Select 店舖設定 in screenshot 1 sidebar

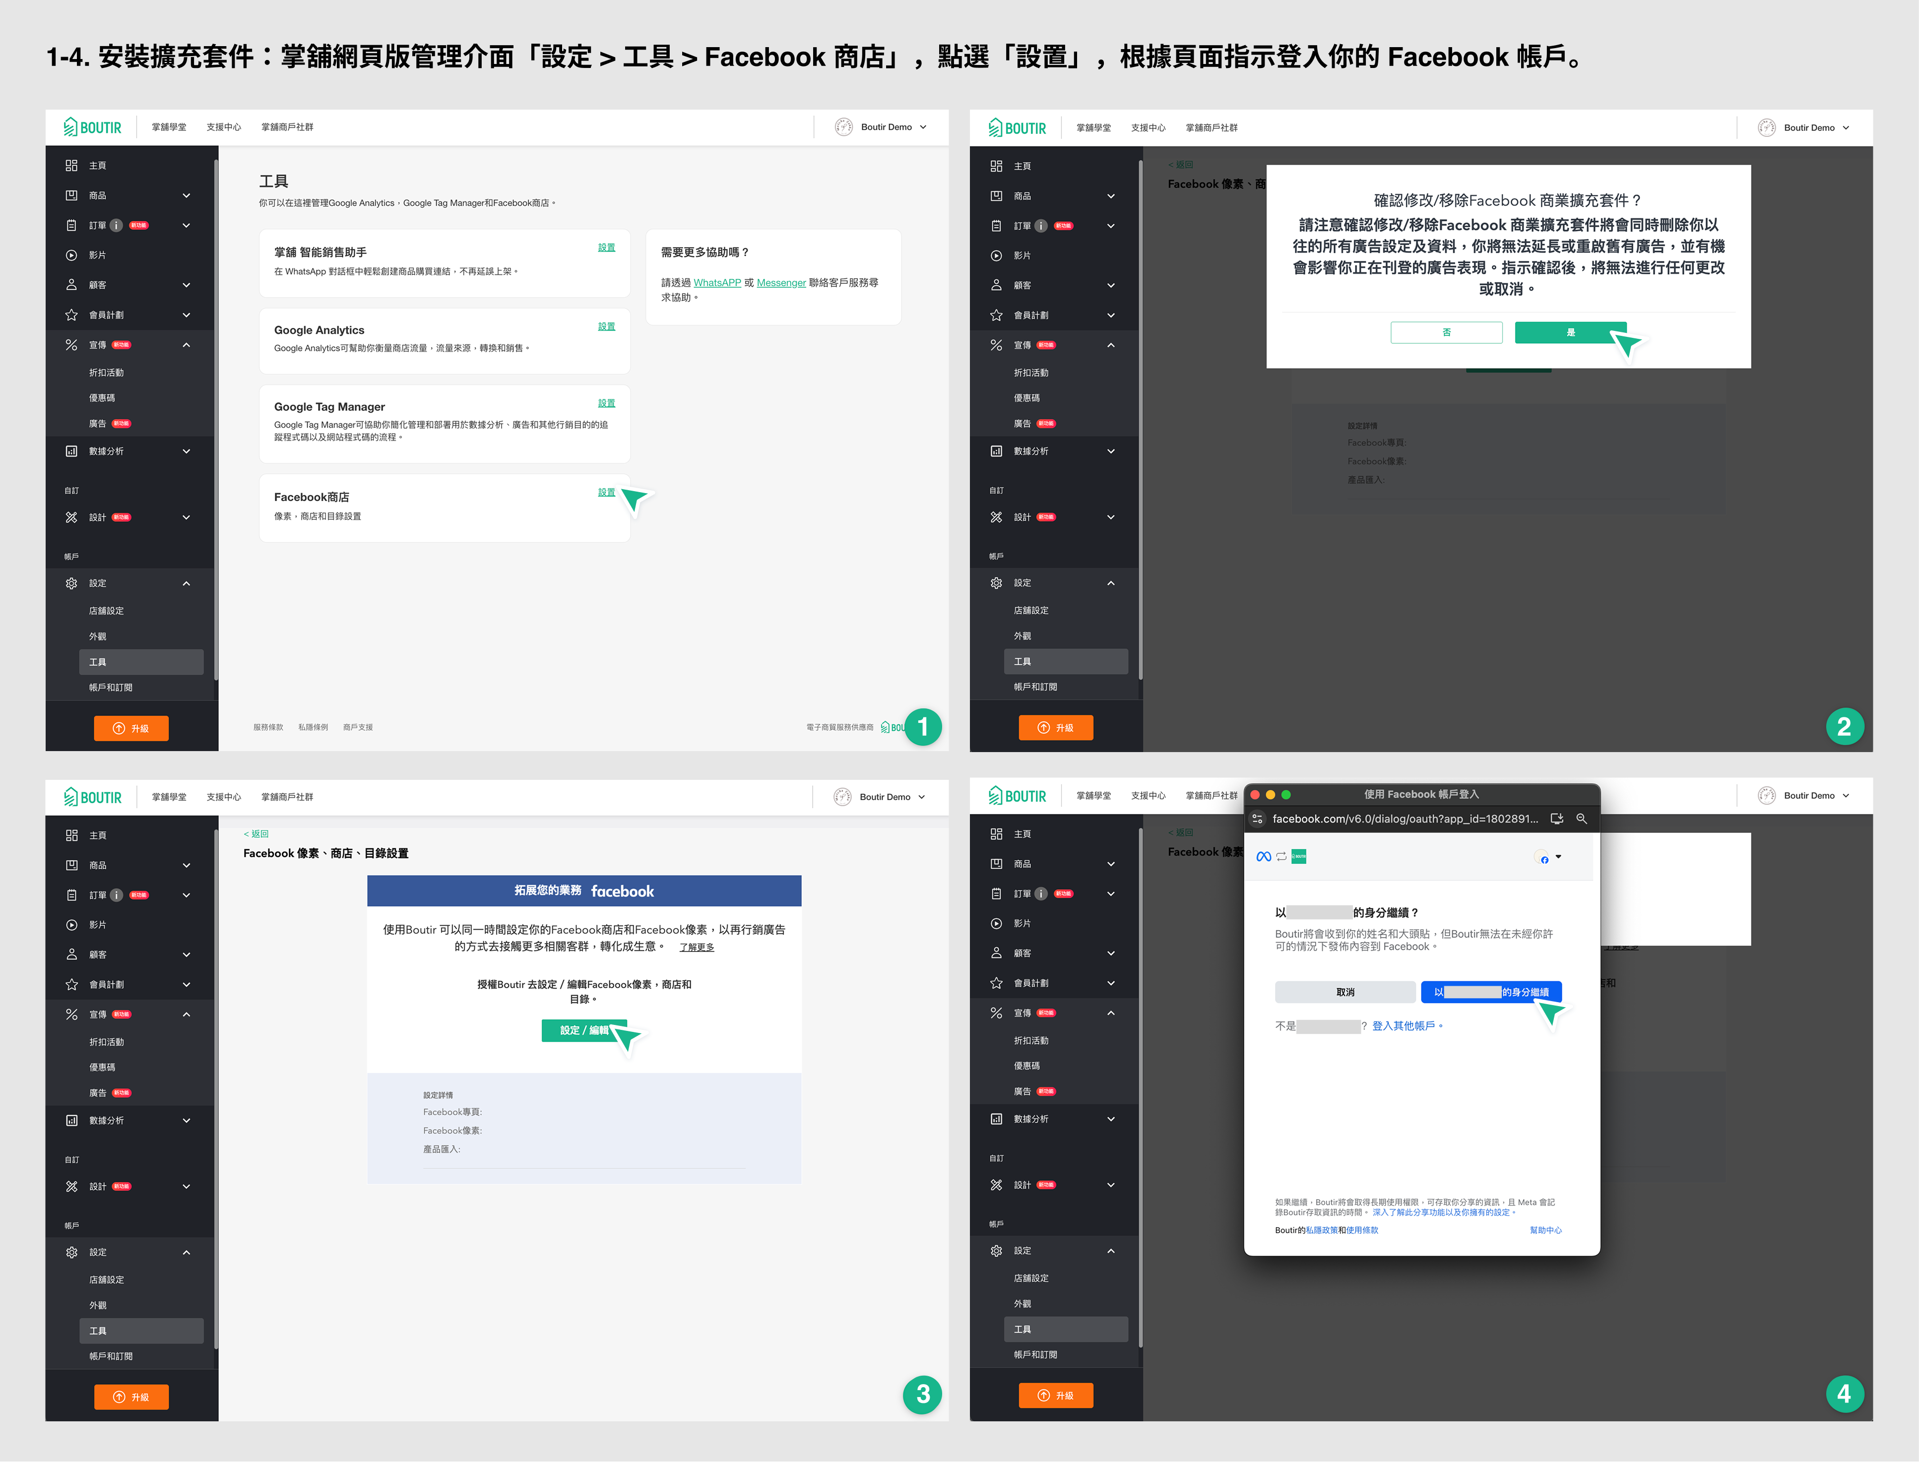(x=106, y=611)
